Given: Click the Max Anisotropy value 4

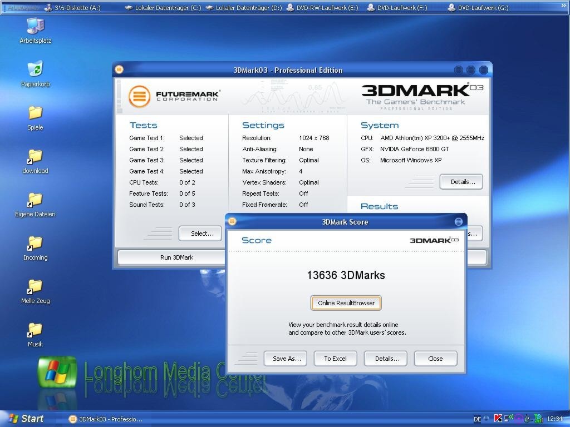Looking at the screenshot, I should coord(301,171).
